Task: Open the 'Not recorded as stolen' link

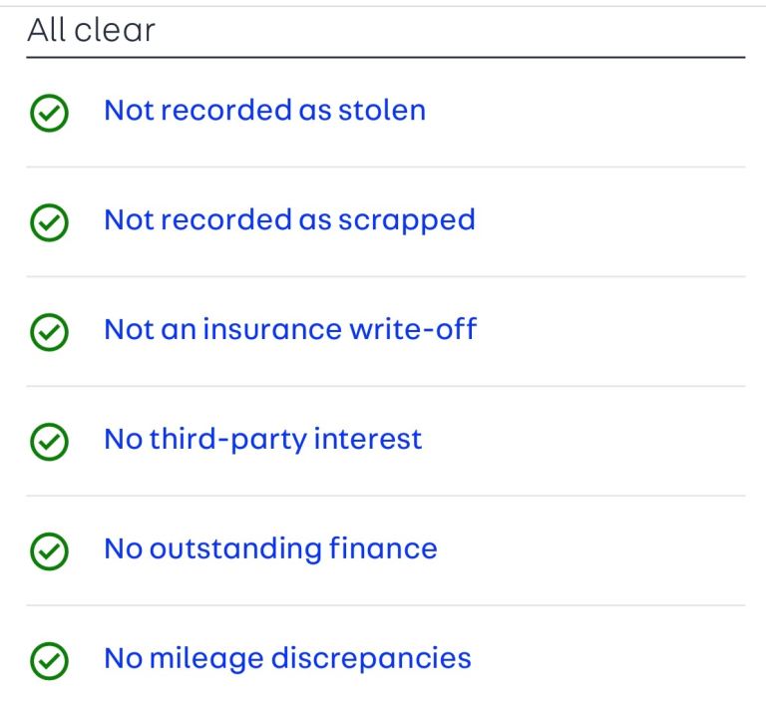Action: point(264,110)
